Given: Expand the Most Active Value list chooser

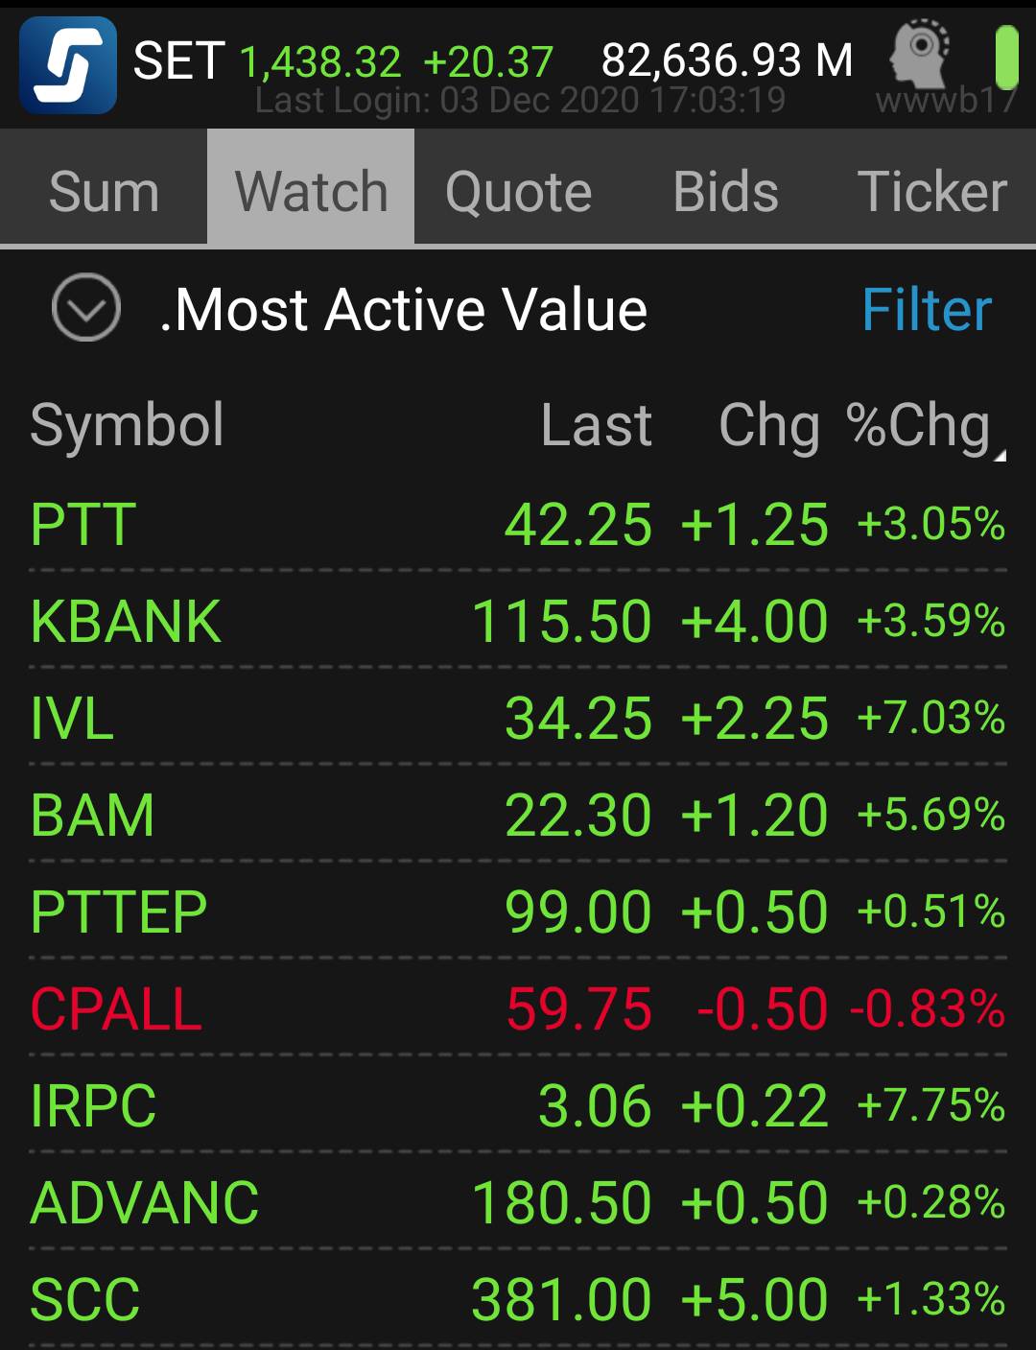Looking at the screenshot, I should pyautogui.click(x=86, y=309).
